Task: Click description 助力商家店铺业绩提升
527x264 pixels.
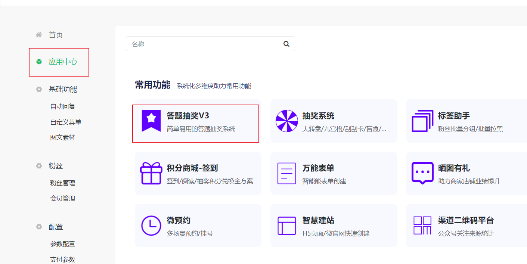Action: 469,181
